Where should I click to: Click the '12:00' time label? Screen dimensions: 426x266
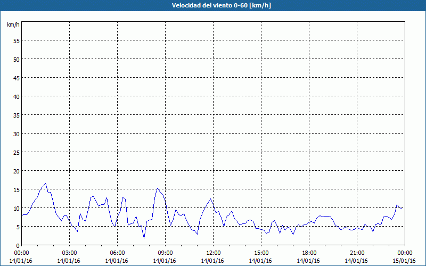pyautogui.click(x=214, y=253)
